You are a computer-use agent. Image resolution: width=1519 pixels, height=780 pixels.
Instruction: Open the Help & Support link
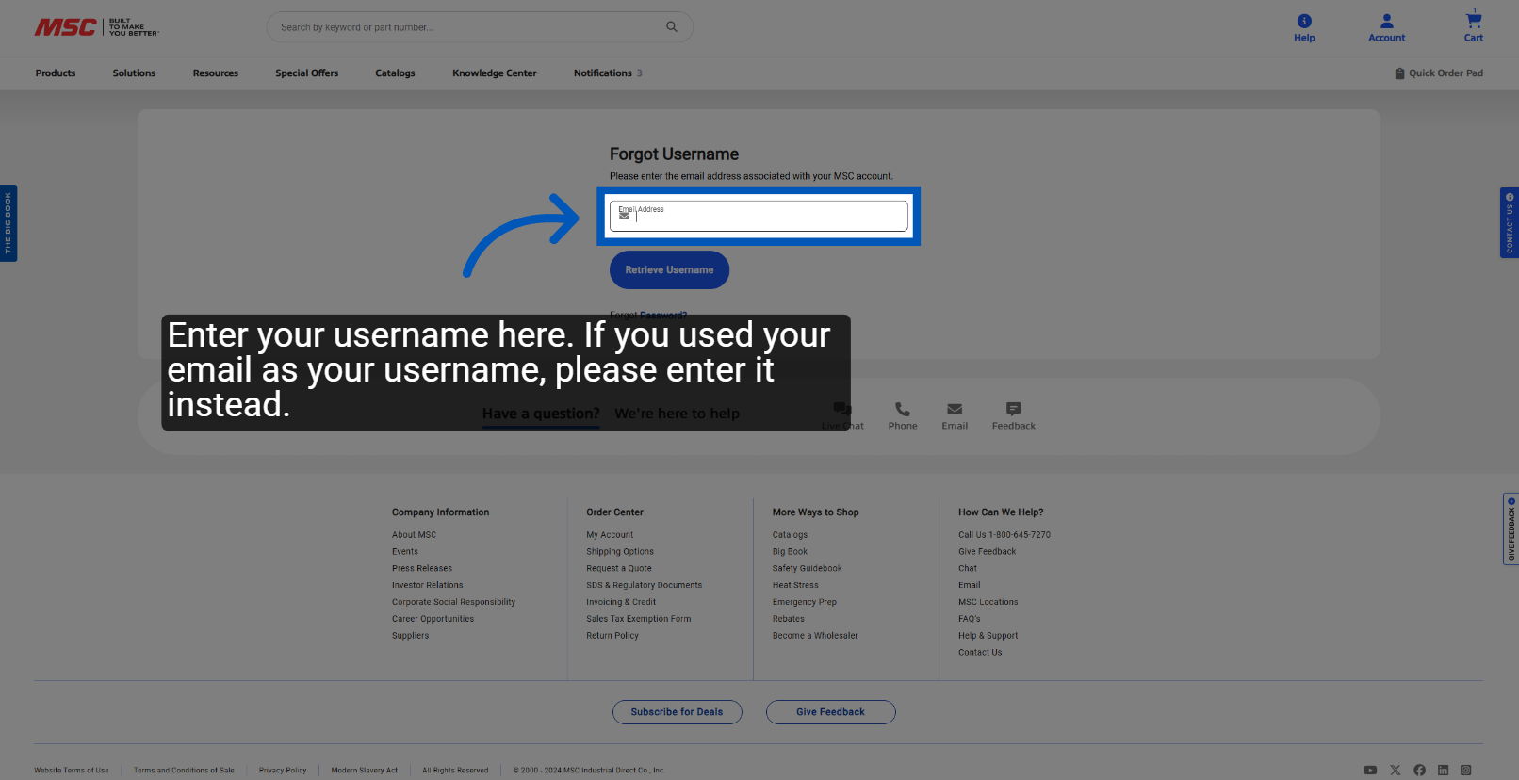point(988,636)
